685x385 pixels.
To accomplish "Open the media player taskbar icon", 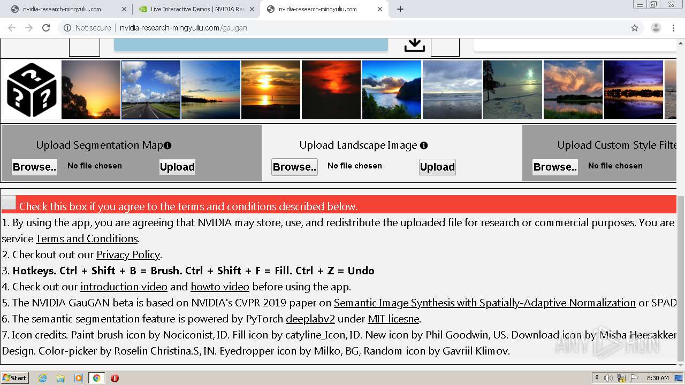I will pos(79,378).
